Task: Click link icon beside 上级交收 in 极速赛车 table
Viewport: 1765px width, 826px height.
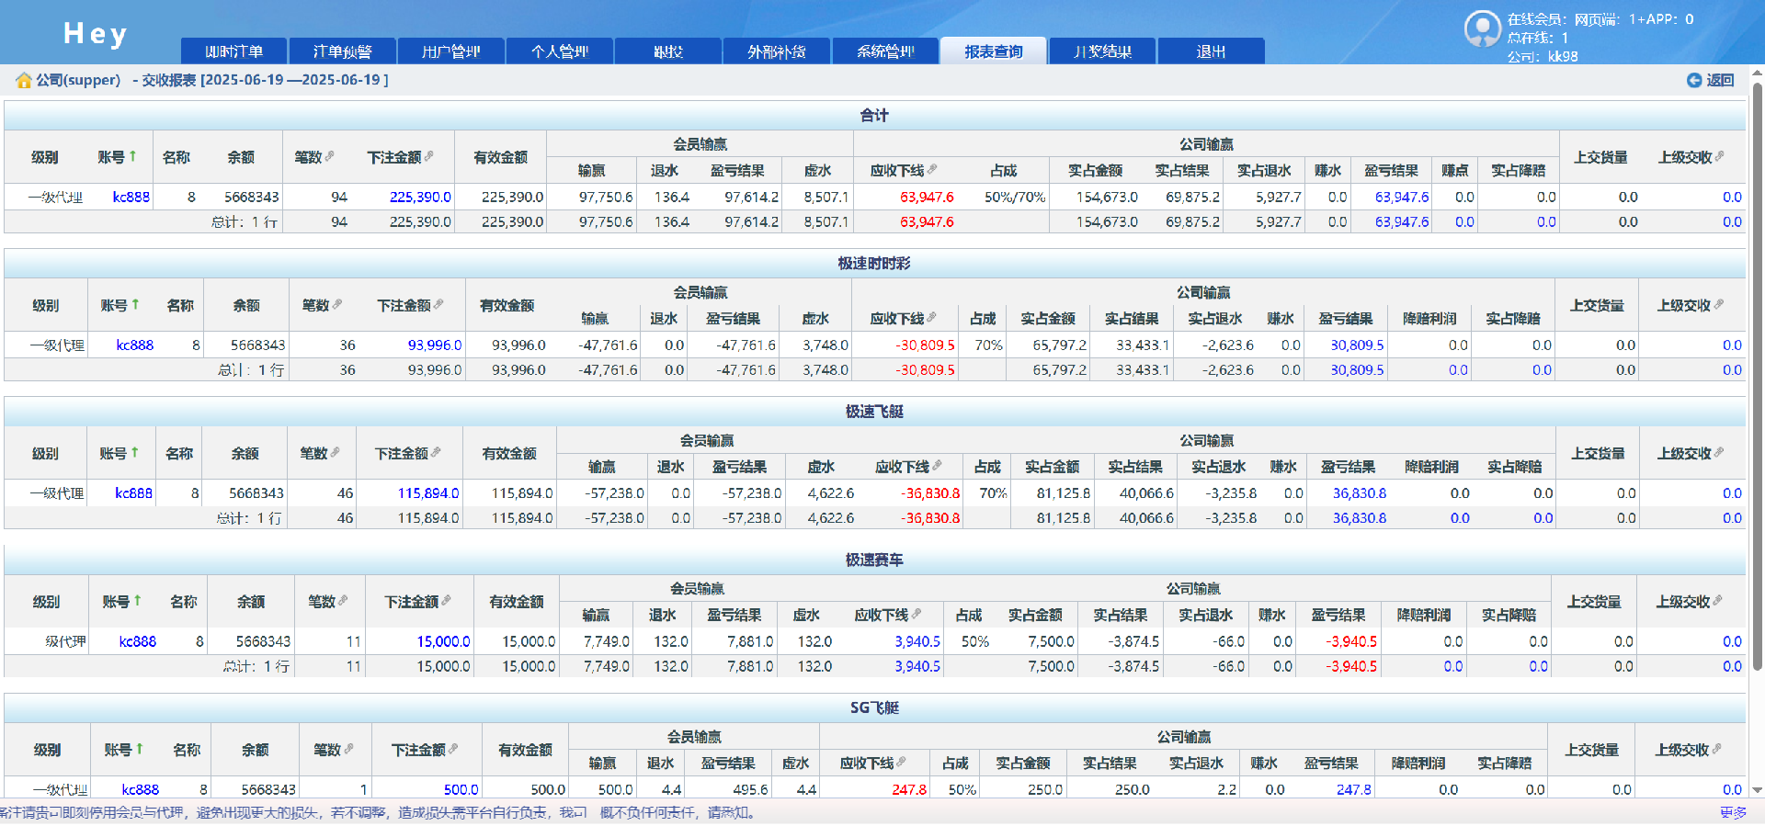Action: (x=1718, y=601)
